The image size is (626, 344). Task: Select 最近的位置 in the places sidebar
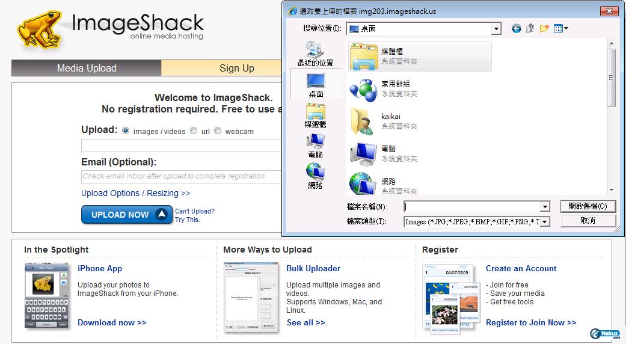click(x=315, y=54)
